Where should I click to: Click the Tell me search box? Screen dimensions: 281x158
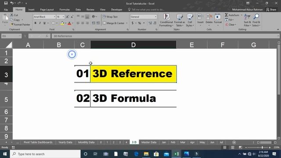[146, 10]
